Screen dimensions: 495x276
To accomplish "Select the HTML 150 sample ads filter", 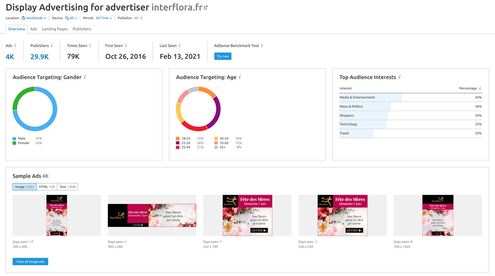I will pyautogui.click(x=47, y=187).
